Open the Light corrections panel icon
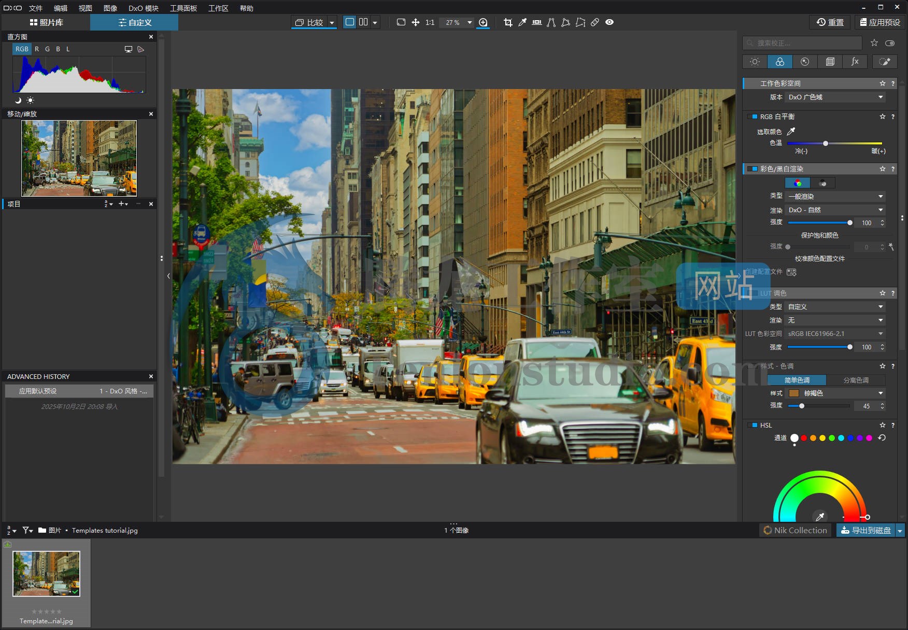 [754, 62]
